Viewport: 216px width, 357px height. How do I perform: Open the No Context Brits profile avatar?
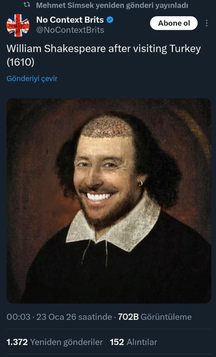coord(18,25)
